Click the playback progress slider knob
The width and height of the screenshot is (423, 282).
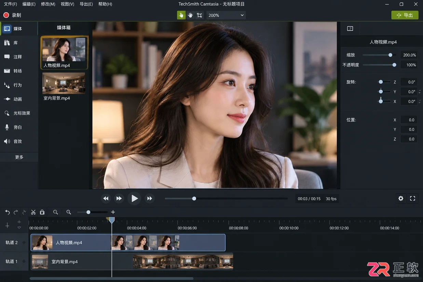194,199
